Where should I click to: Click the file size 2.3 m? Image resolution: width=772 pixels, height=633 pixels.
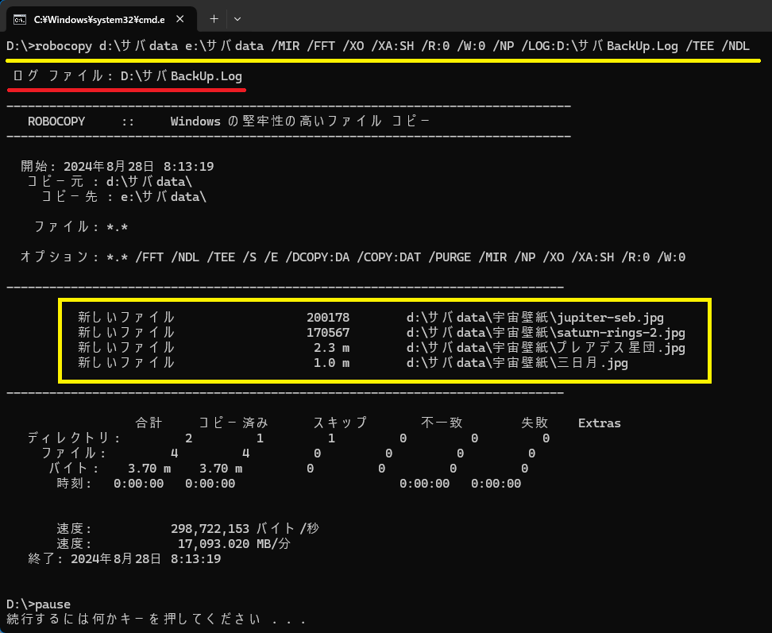[331, 348]
